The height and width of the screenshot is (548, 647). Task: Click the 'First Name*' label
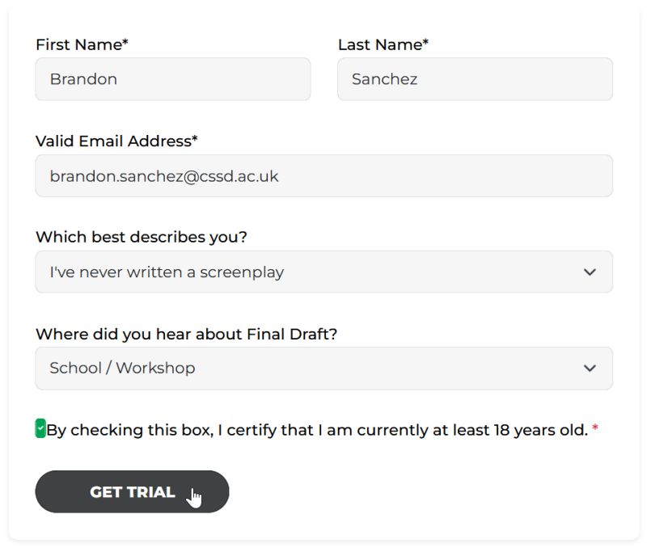[82, 44]
